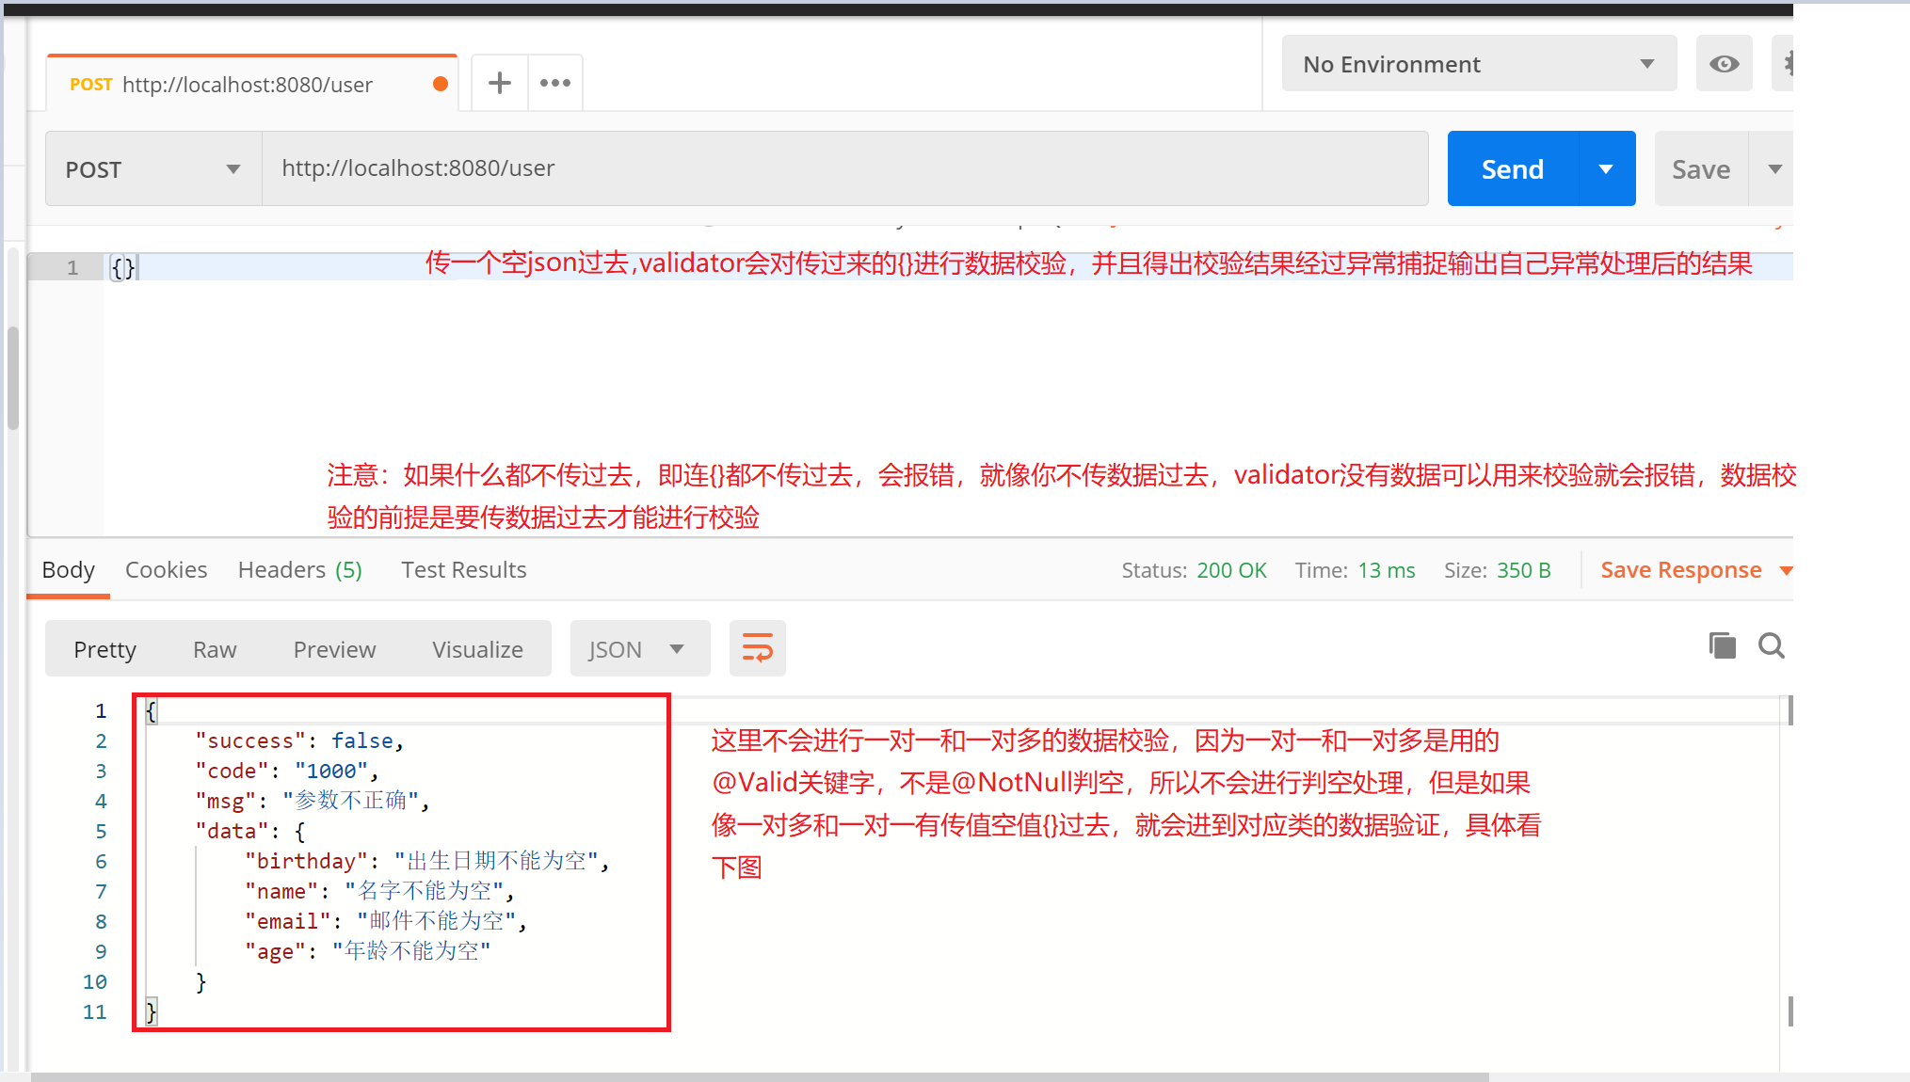
Task: Open search in response with magnifier icon
Action: [1771, 646]
